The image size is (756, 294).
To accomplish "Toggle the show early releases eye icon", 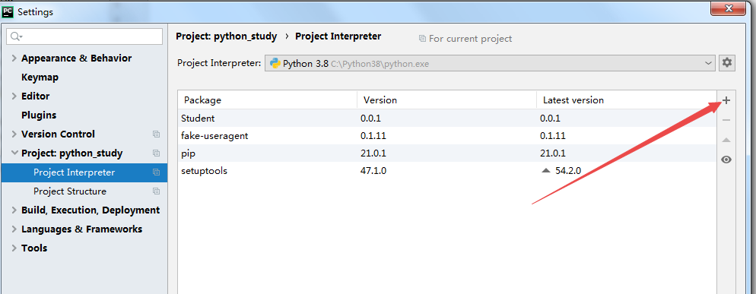I will click(x=726, y=160).
